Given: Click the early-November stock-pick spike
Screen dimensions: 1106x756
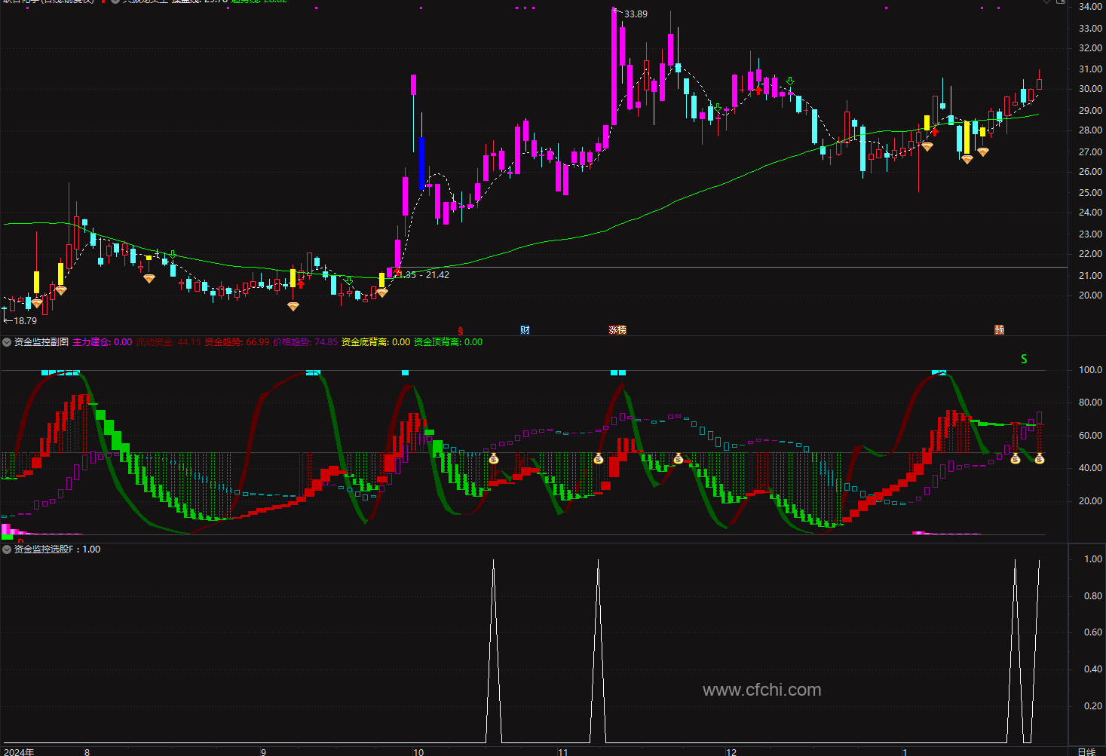Looking at the screenshot, I should coord(599,650).
